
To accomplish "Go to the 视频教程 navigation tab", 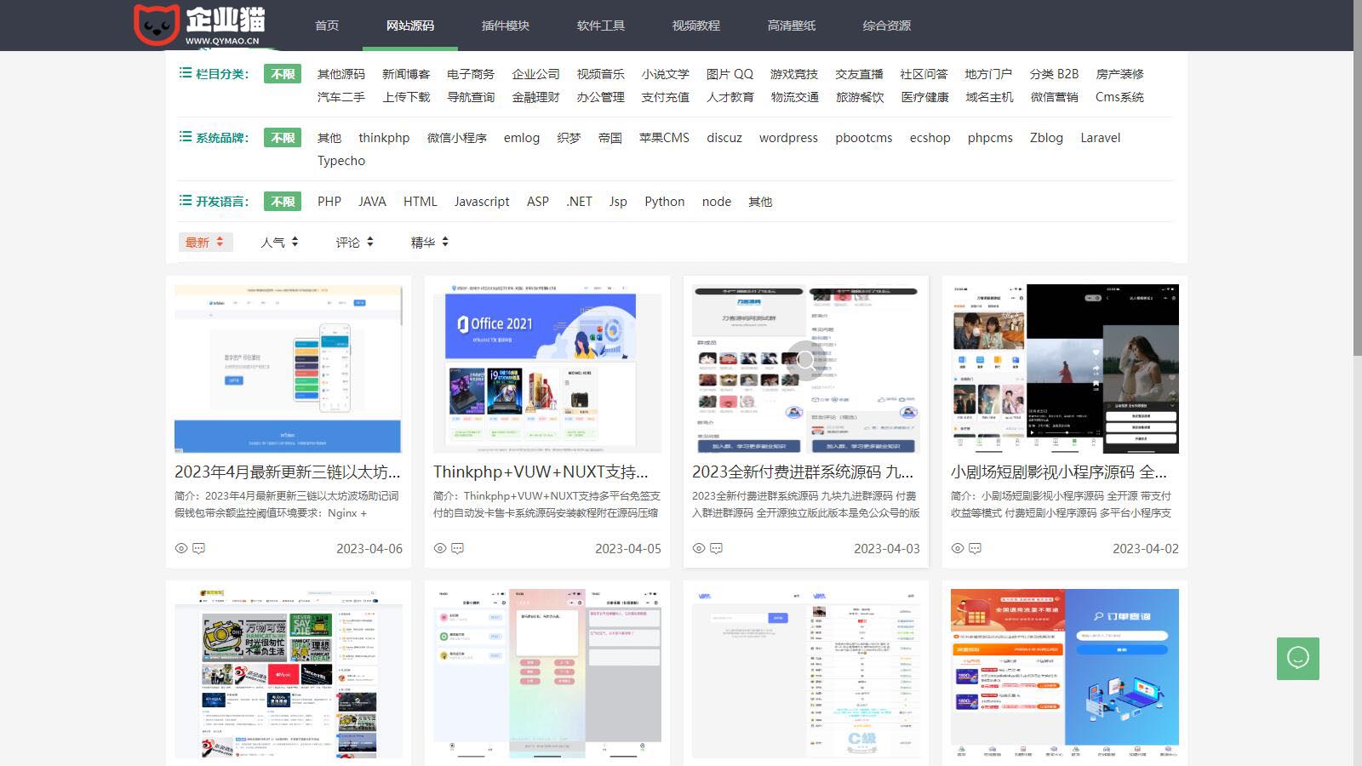I will tap(696, 26).
